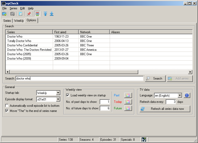Pick the Past color swatch
Screen dimensions: 198x143
coord(128,95)
